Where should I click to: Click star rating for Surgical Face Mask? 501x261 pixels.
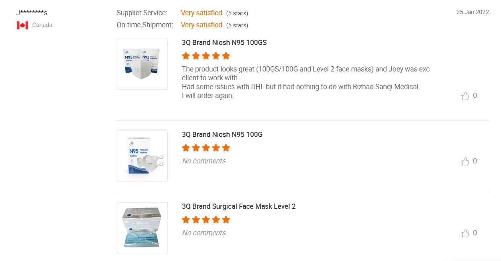coord(206,220)
